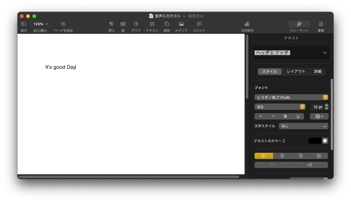Open the 文字スタイル なし dropdown
Image resolution: width=351 pixels, height=202 pixels.
click(x=304, y=126)
